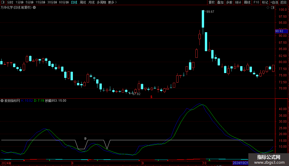Click the 返回 back button
Viewport: 289px width, 166px height.
click(283, 2)
